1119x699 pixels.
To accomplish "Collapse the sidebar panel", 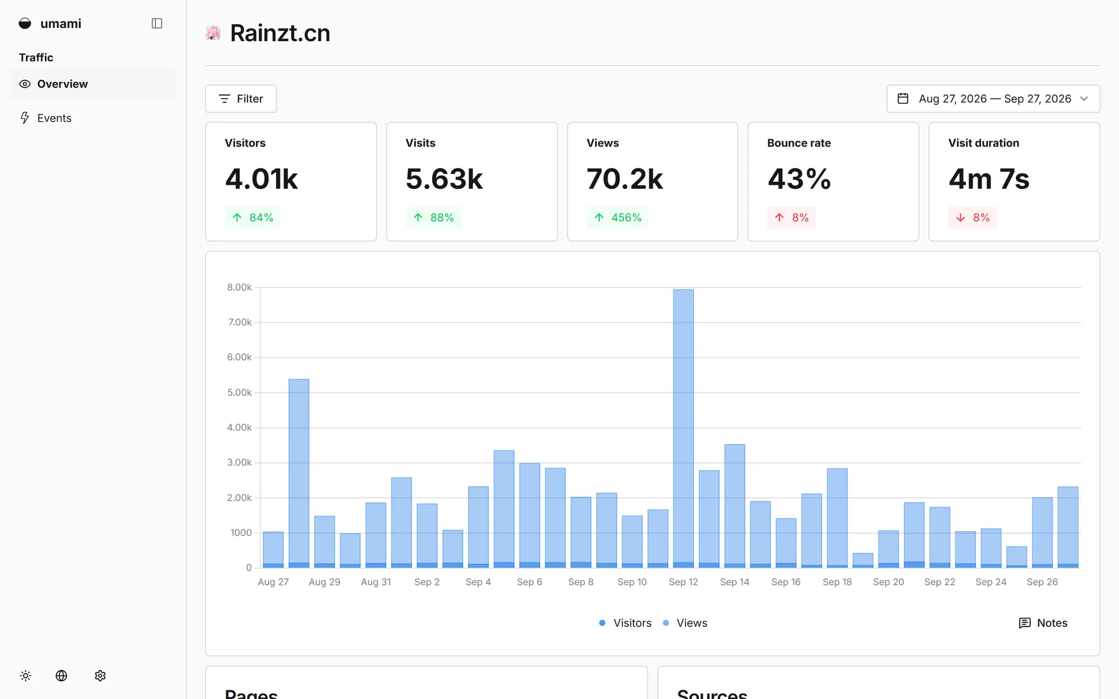I will pyautogui.click(x=157, y=24).
